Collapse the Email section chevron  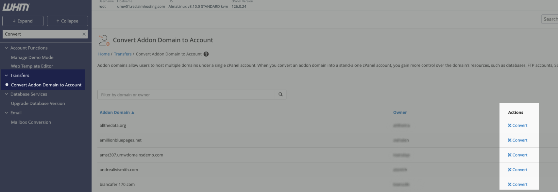pyautogui.click(x=6, y=113)
